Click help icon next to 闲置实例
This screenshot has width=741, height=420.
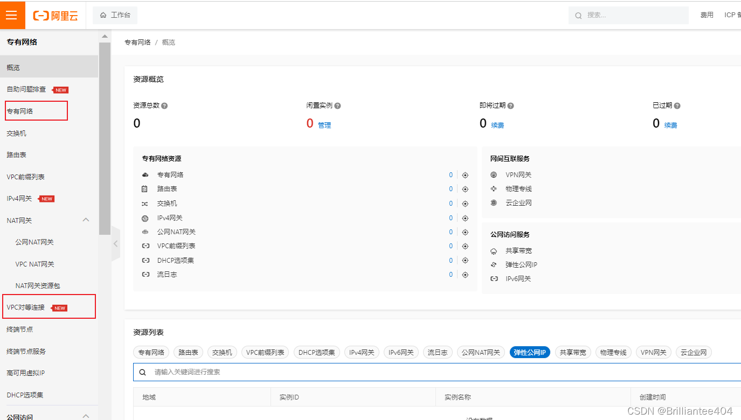(x=337, y=106)
